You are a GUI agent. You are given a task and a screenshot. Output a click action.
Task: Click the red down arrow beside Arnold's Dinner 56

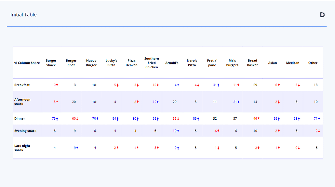[x=178, y=119]
